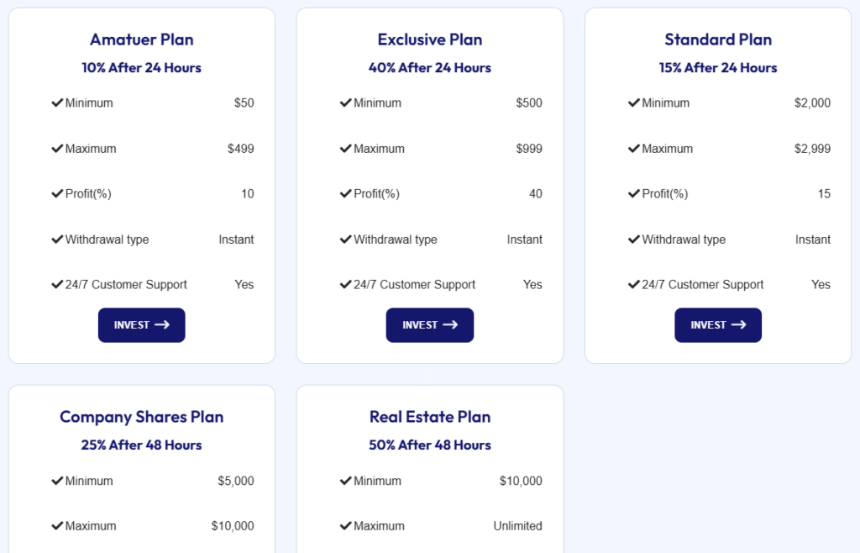Click the arrow icon on Amatuer Plan's Invest button
This screenshot has height=553, width=860.
[162, 325]
